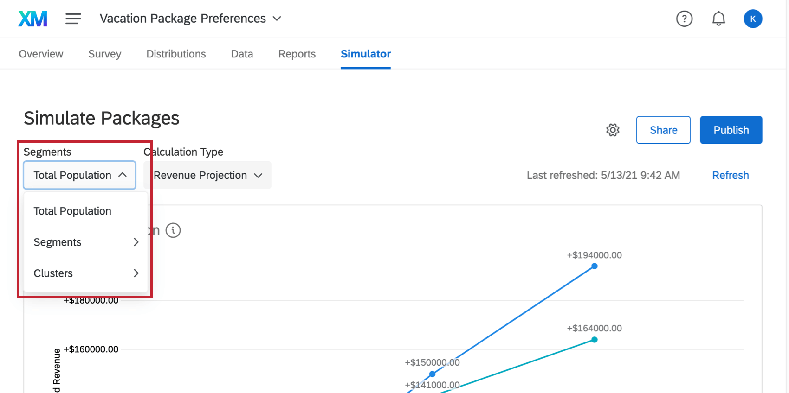Open the help question mark icon

[x=684, y=19]
